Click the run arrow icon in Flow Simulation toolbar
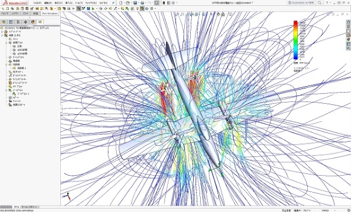 (73, 9)
